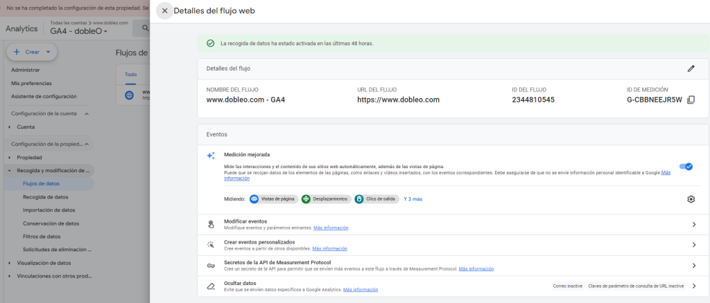The width and height of the screenshot is (710, 303).
Task: Close the web stream details panel
Action: click(x=164, y=11)
